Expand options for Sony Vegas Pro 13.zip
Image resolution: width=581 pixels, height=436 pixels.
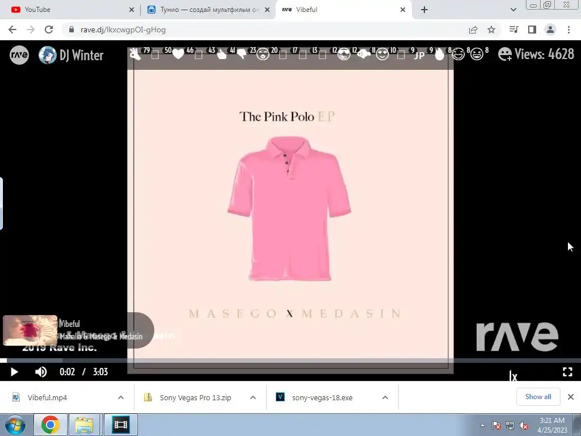[253, 397]
